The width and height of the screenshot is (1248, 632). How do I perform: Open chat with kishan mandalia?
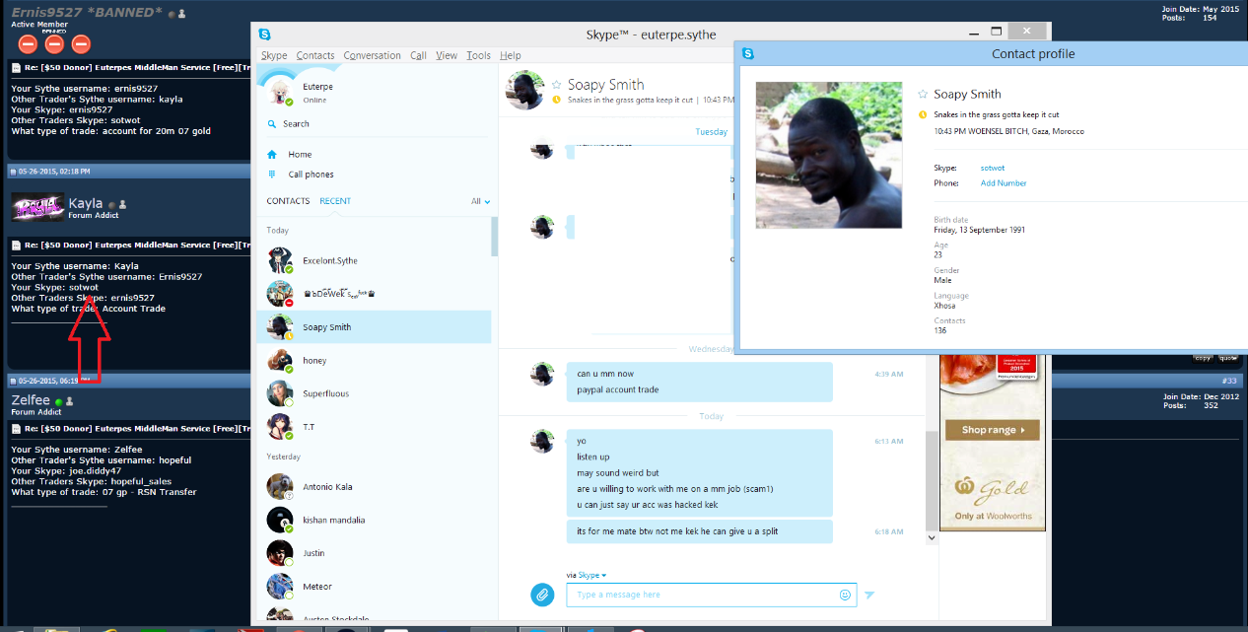coord(374,520)
